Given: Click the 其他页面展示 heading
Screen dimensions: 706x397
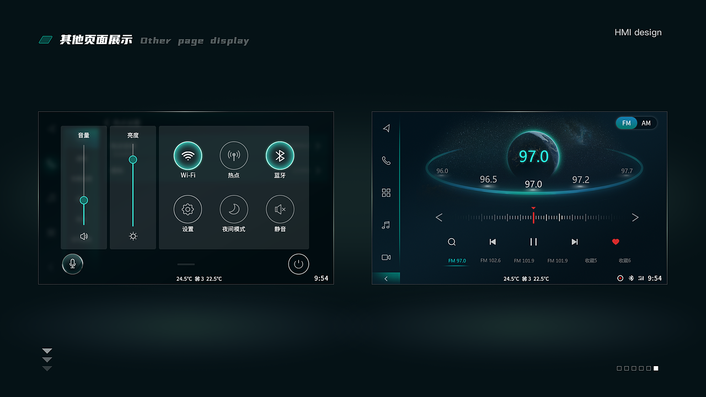Looking at the screenshot, I should pyautogui.click(x=96, y=40).
